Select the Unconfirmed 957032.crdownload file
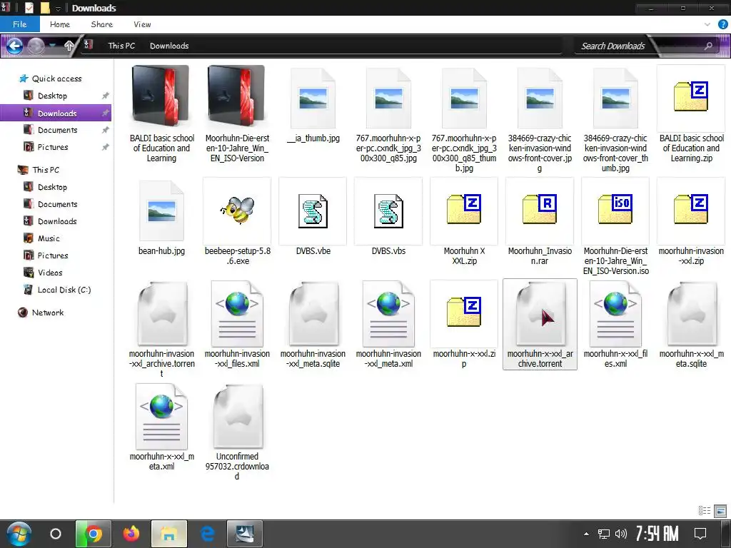731x548 pixels. click(x=237, y=432)
